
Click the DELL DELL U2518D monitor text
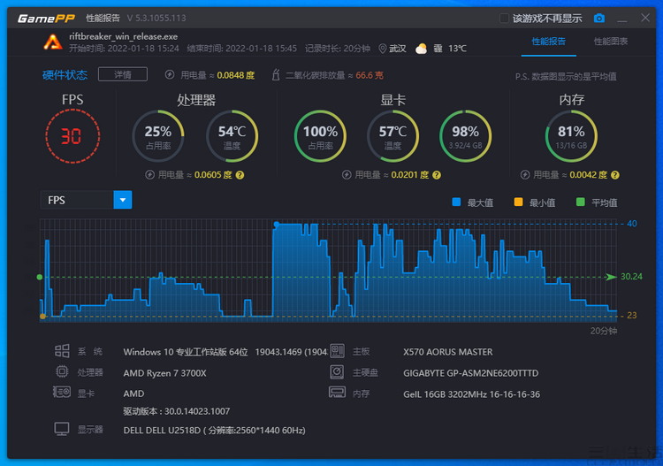pos(215,430)
